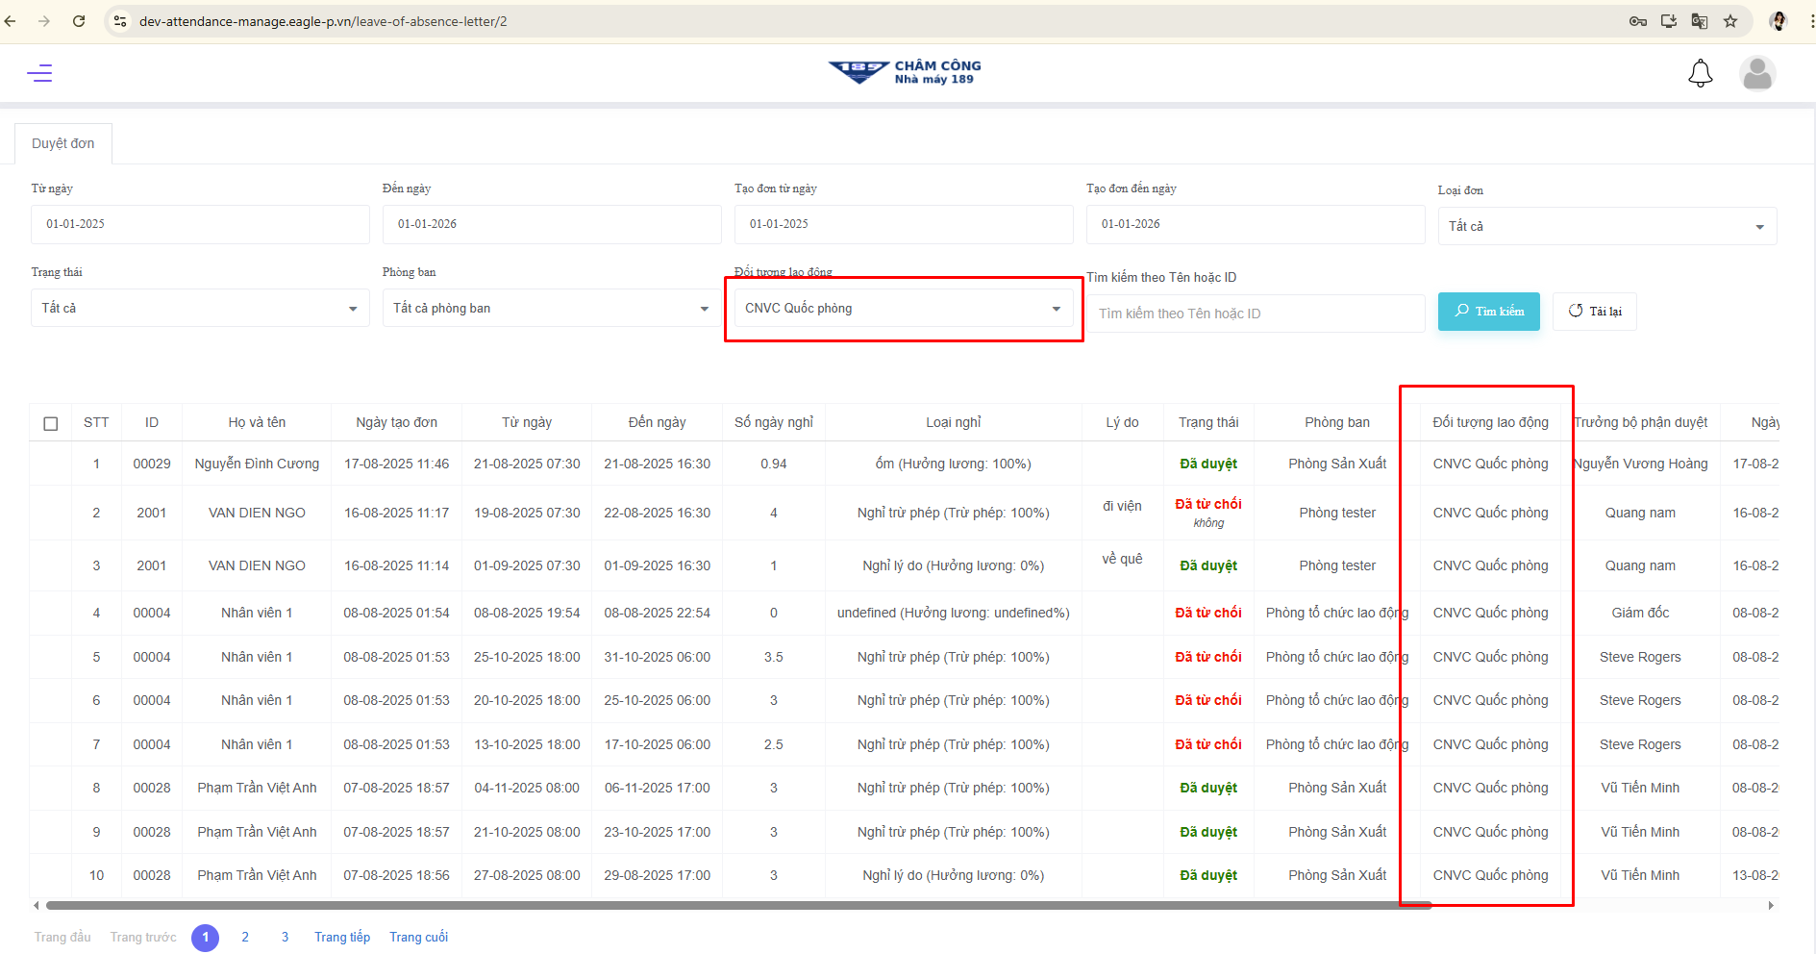The image size is (1816, 954).
Task: Open the notifications bell
Action: 1700,73
